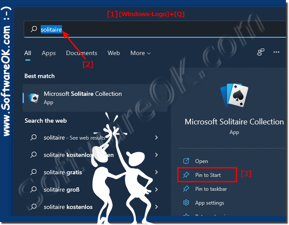Expand arrow for 'solitaire - See web results'
Screen dimensions: 289x225
point(156,137)
